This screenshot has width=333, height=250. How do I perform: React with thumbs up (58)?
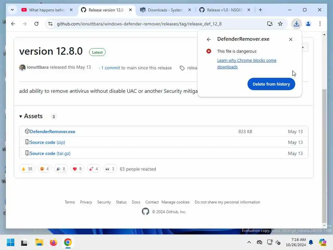point(27,169)
